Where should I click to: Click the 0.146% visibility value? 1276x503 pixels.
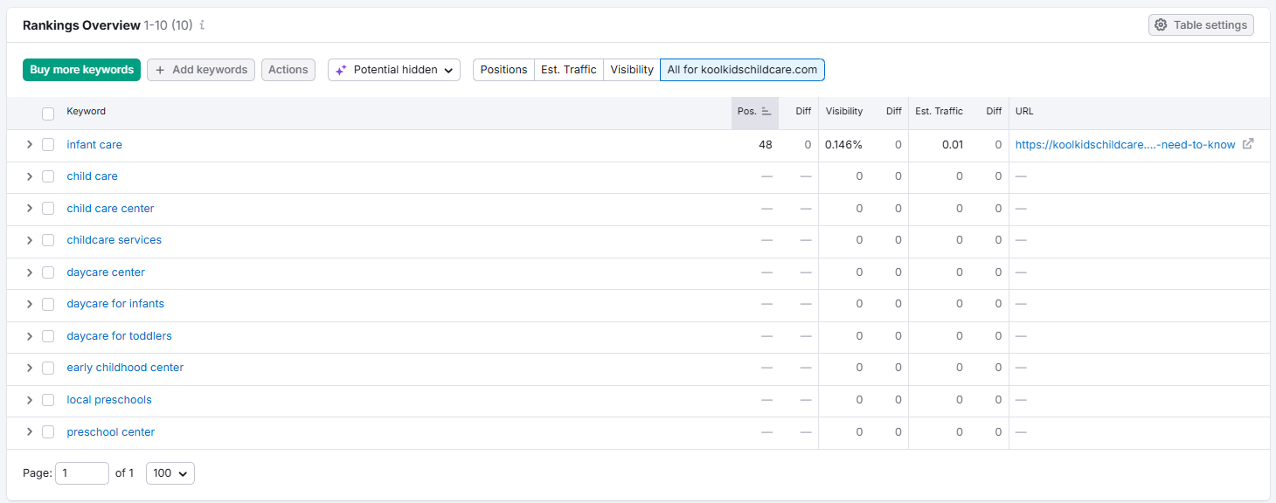click(843, 145)
